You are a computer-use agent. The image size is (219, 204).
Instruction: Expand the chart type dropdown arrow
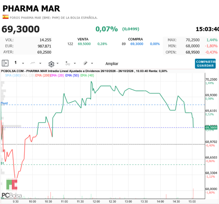coord(40,63)
